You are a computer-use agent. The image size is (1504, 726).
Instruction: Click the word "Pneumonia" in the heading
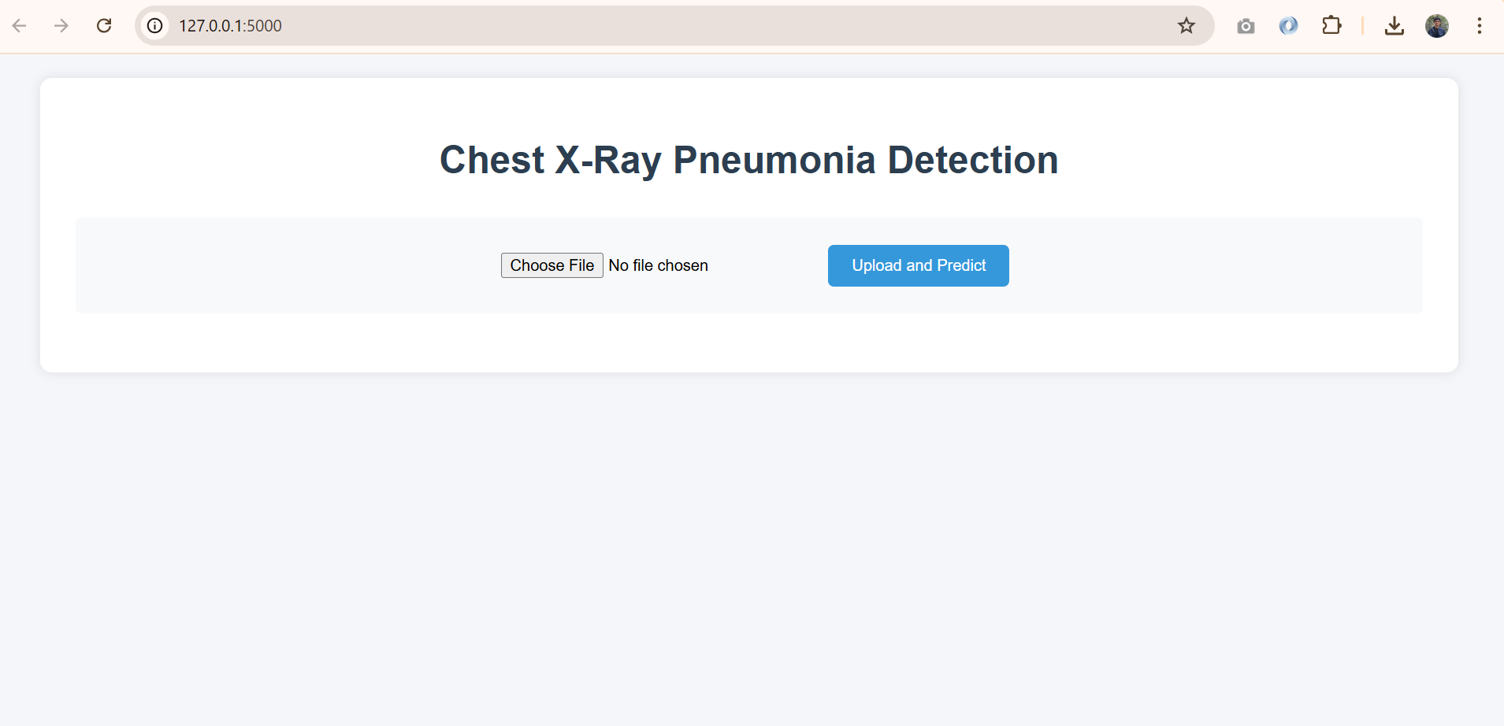click(774, 160)
